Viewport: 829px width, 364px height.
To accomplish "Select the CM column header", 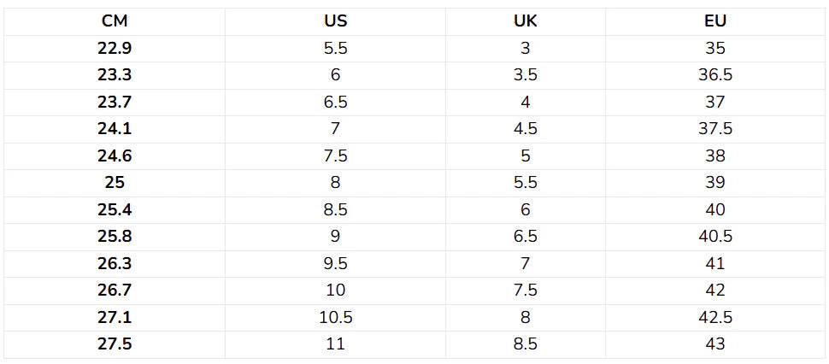I will pyautogui.click(x=115, y=21).
